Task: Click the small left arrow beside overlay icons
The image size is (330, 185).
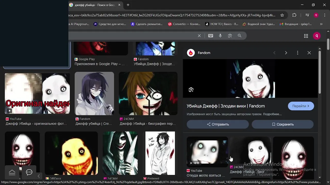Action: click(39, 176)
